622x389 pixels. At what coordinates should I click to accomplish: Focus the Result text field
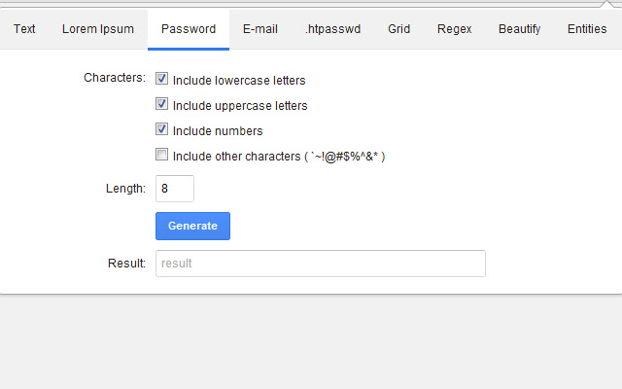[320, 264]
